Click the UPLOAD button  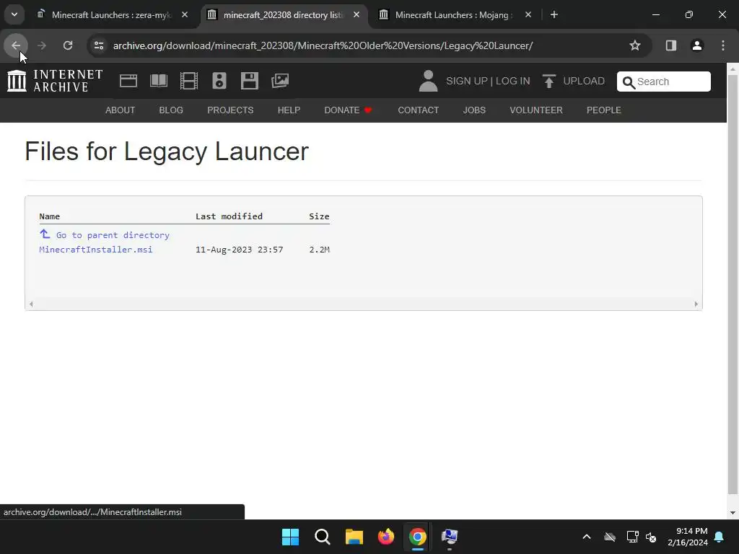coord(574,81)
